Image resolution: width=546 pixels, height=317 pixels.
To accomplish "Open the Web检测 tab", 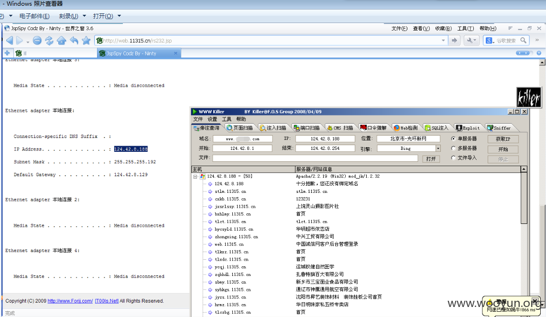I will tap(405, 128).
